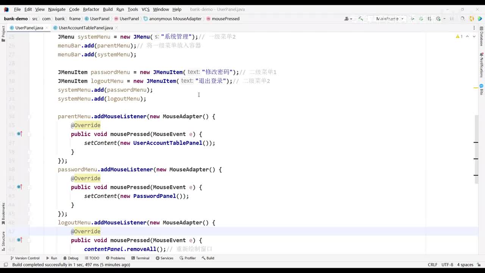Close the UserPanel.java tab
Image resolution: width=485 pixels, height=273 pixels.
coord(47,28)
